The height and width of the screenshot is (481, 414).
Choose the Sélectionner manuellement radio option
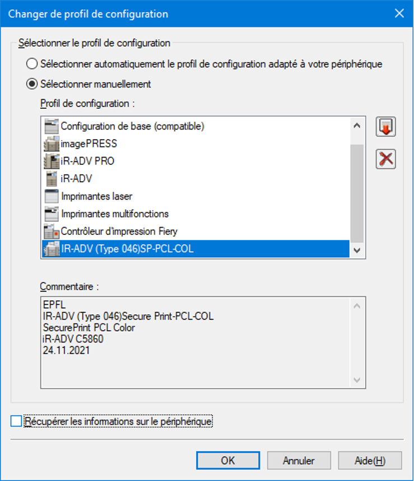[x=32, y=85]
